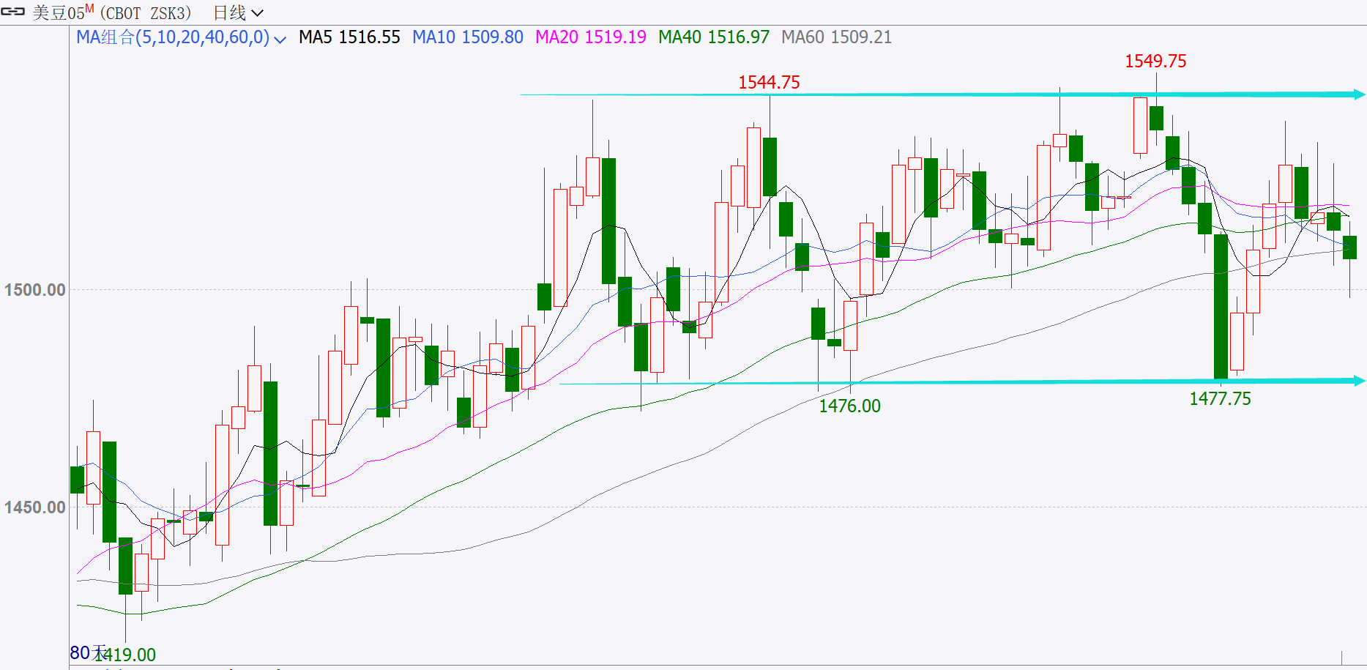Click the "MA60 1509.21" legend value
The width and height of the screenshot is (1367, 670).
pyautogui.click(x=837, y=37)
